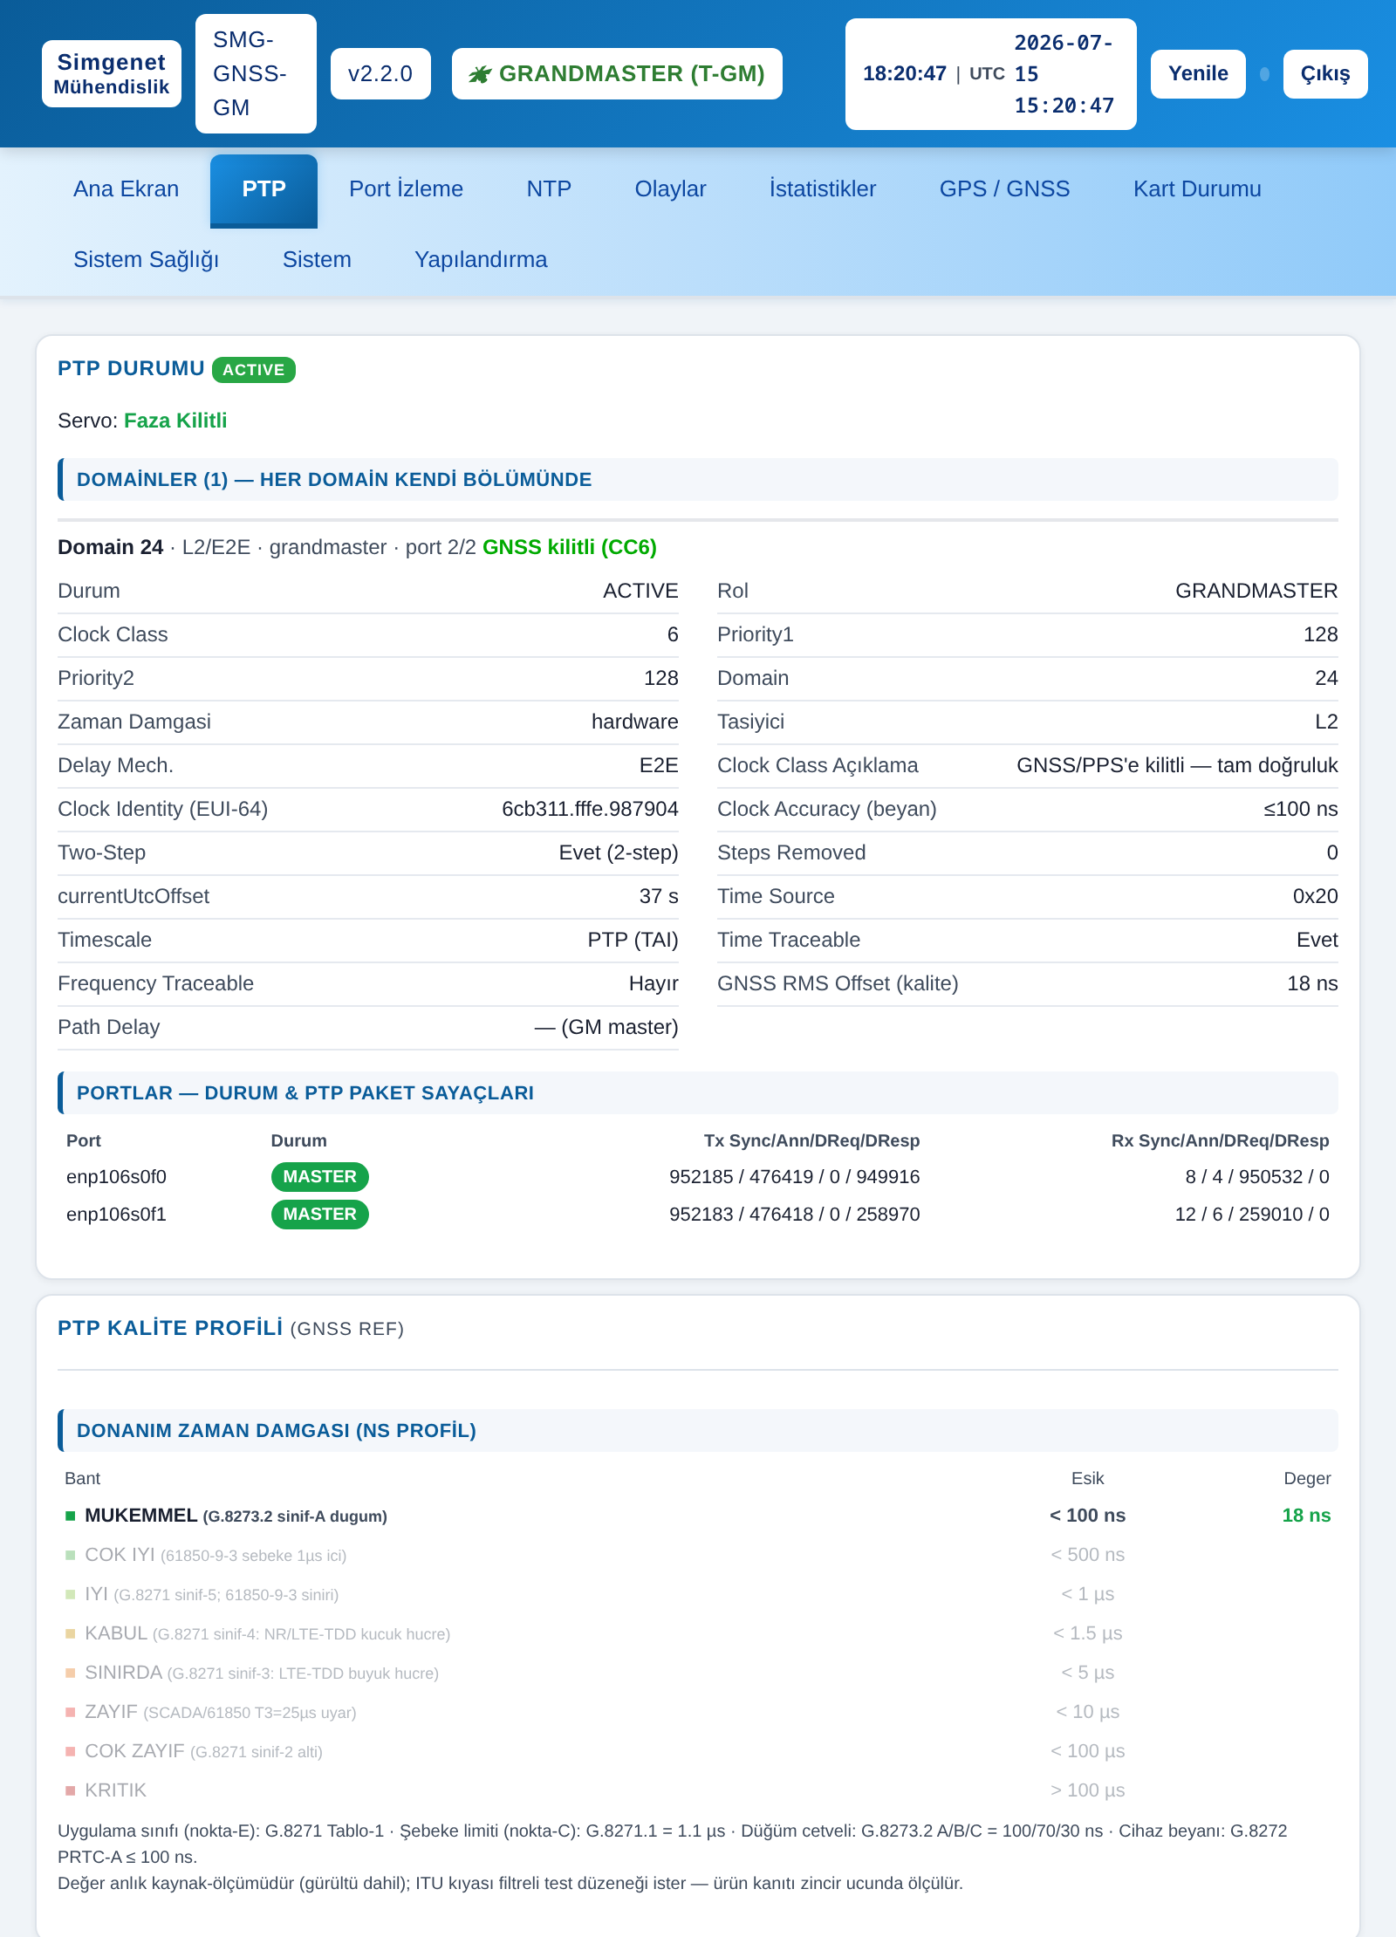
Task: Click Tx counters 952185 / 476419 / 0 / 949916
Action: (794, 1177)
